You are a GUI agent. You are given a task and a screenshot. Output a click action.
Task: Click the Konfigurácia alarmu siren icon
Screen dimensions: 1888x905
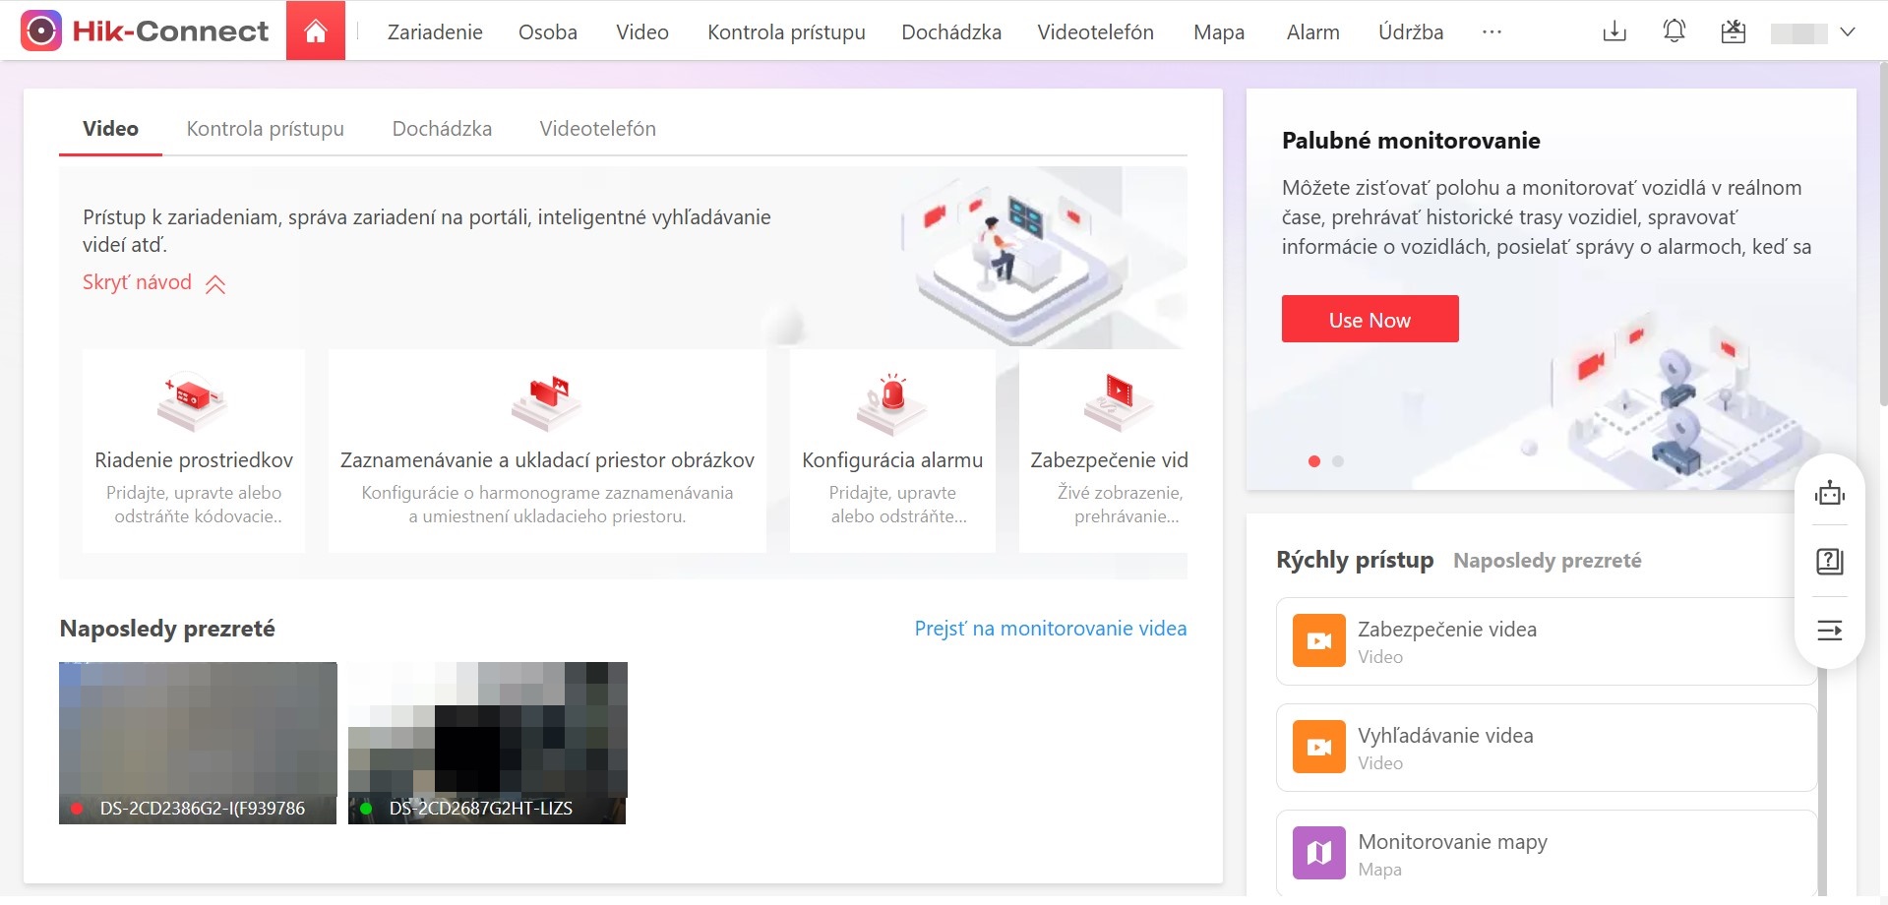coord(891,399)
